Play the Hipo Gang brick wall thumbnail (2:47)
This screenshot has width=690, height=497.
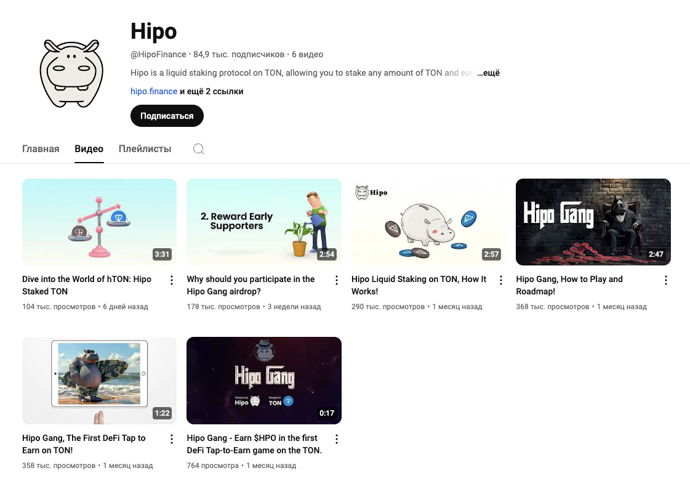593,222
